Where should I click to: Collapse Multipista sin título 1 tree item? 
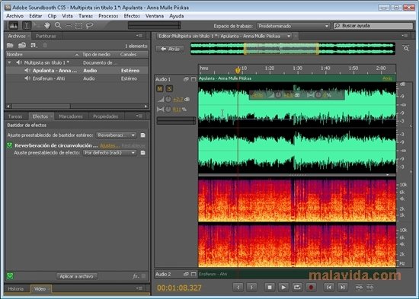tap(9, 62)
